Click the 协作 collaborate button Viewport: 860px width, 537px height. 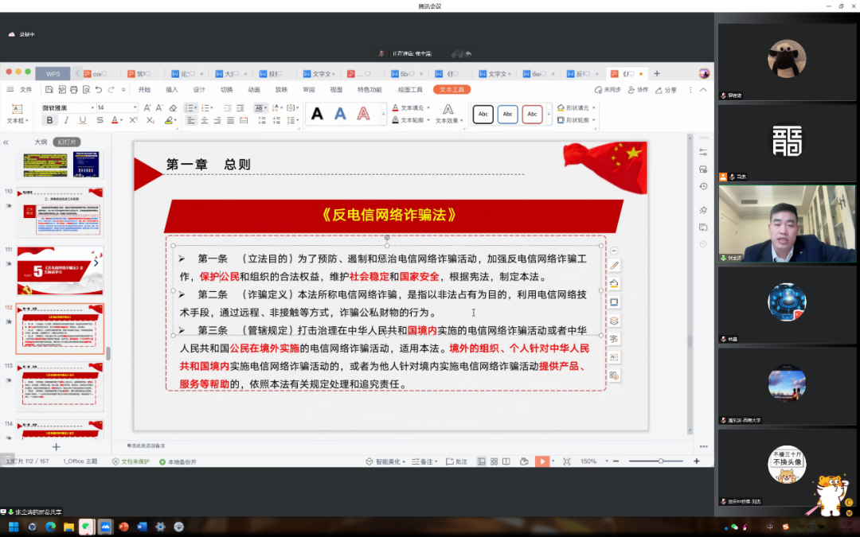pyautogui.click(x=639, y=90)
